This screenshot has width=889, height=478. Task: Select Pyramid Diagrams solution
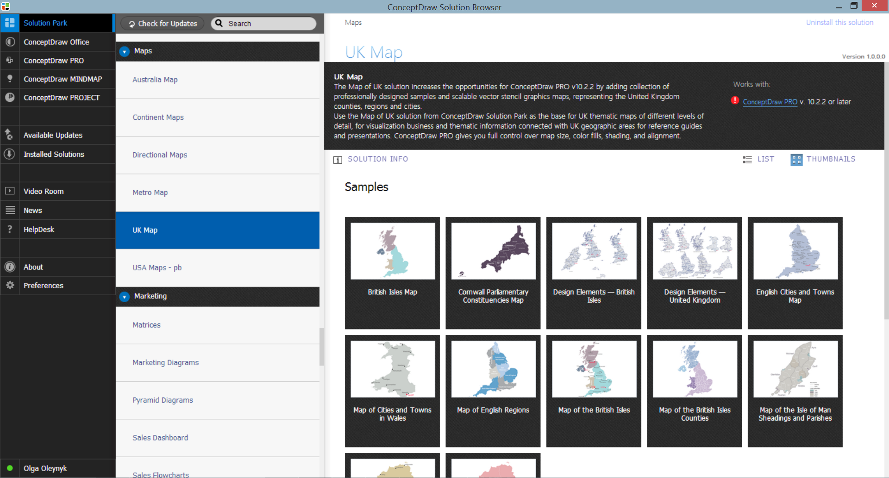pos(218,400)
